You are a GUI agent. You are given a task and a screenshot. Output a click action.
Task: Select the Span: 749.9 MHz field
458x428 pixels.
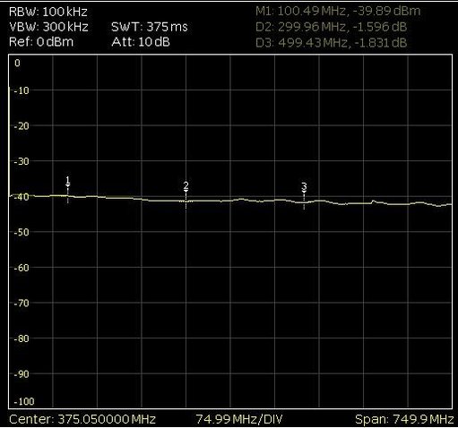[x=404, y=419]
